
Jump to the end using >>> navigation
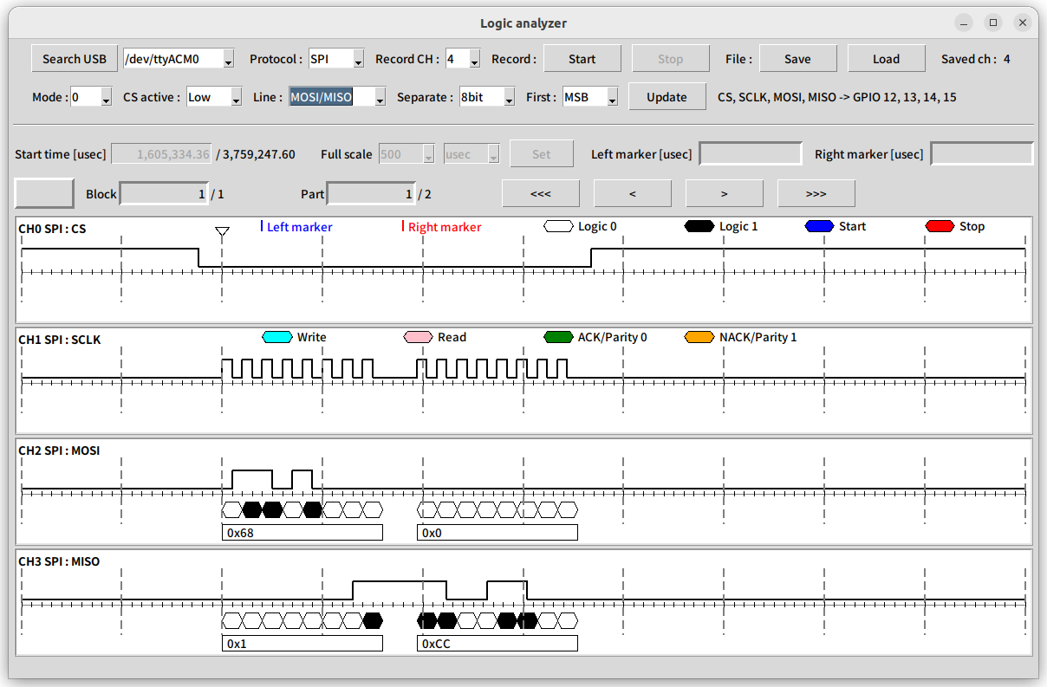pos(816,192)
